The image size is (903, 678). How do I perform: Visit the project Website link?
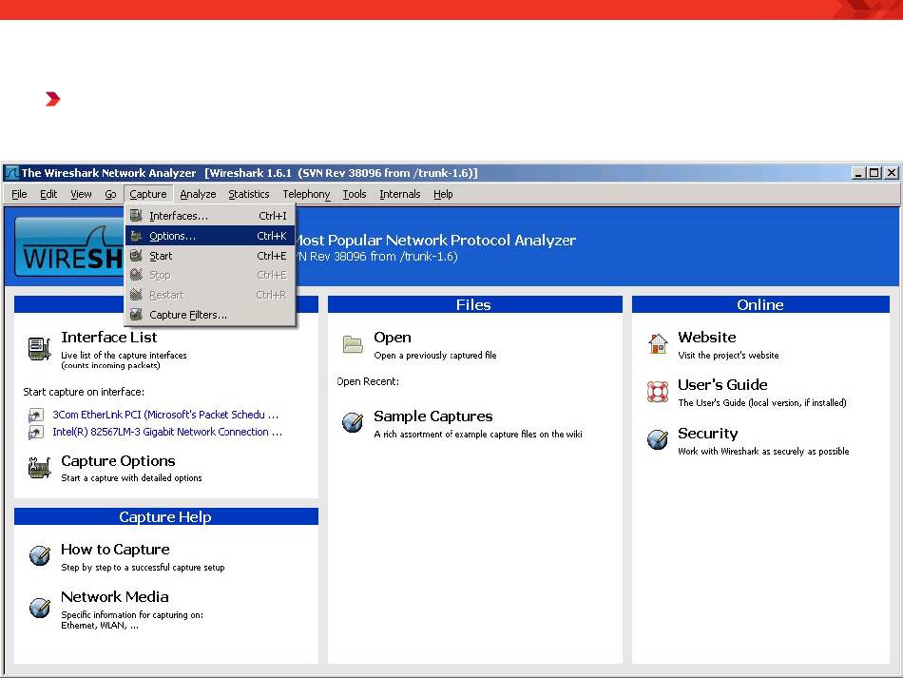click(706, 337)
